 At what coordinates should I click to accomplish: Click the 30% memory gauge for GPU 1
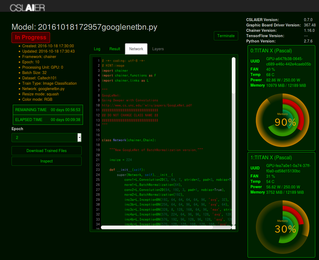283,227
